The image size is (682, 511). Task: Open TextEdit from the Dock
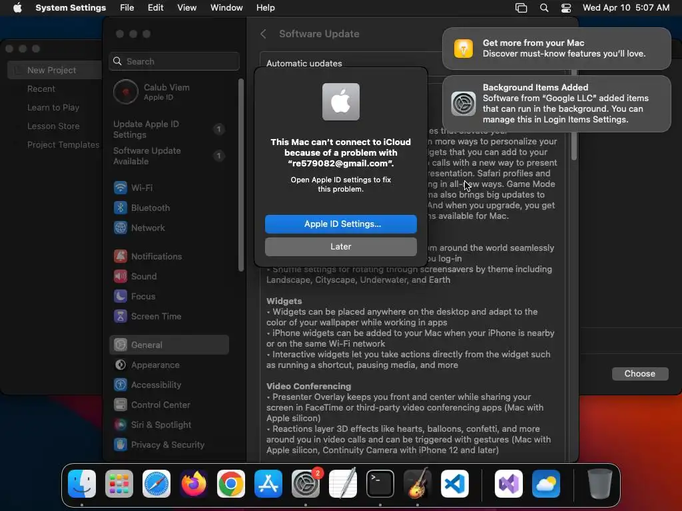pos(343,484)
